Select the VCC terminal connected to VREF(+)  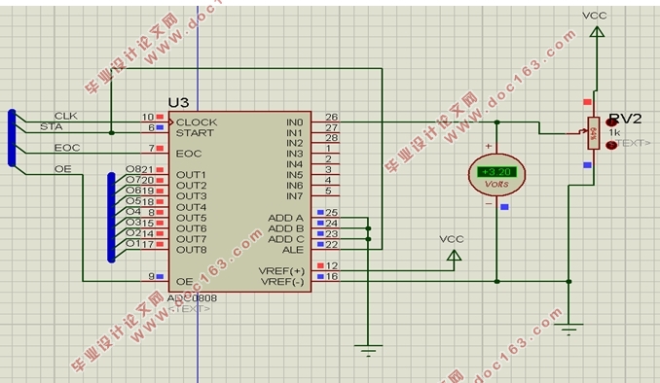point(454,255)
